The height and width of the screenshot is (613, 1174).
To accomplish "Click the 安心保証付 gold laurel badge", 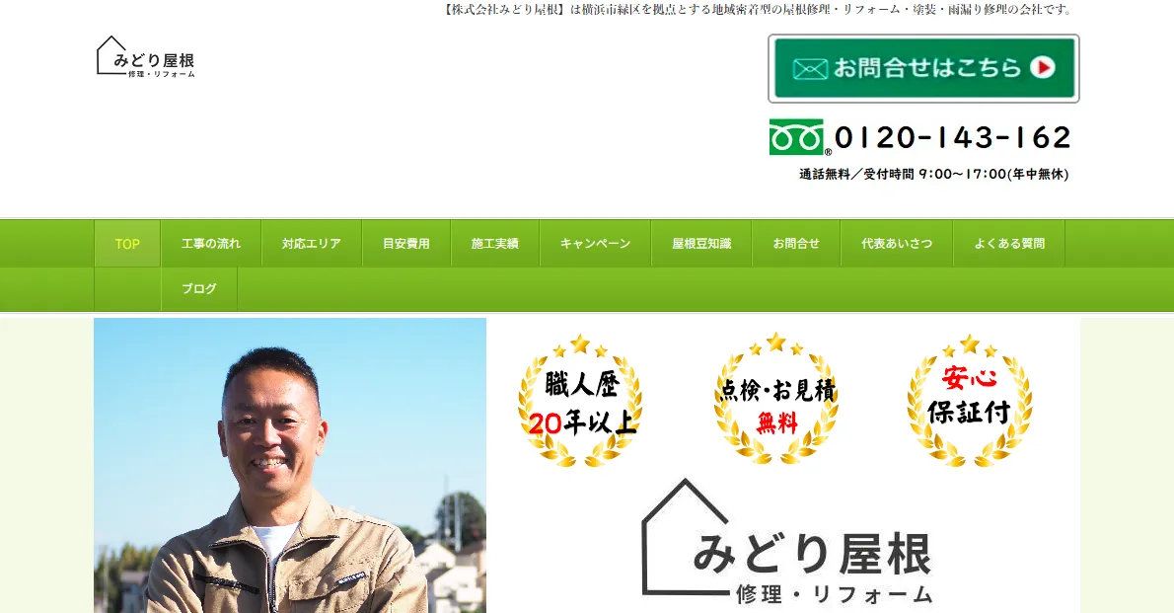I will pos(970,401).
